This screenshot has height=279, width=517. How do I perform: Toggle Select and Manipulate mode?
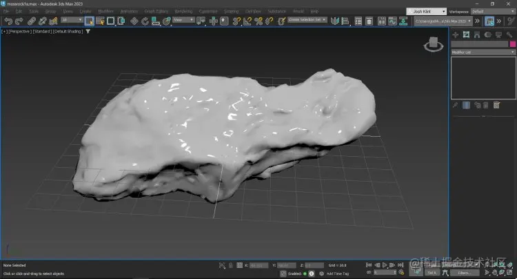pos(213,21)
